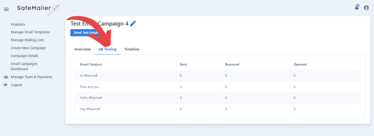Screen dimensions: 374x136
Task: Click Sent value 0 in 'Hi #Name#' row
Action: [181, 76]
